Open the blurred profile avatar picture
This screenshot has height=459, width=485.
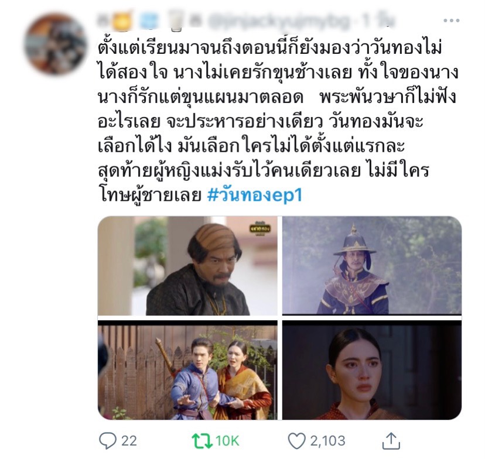tap(56, 44)
